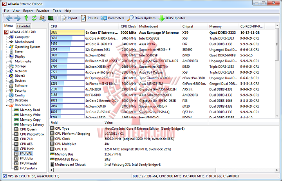Expand the Operating System node arrow
This screenshot has height=181, width=282.
tap(7, 47)
